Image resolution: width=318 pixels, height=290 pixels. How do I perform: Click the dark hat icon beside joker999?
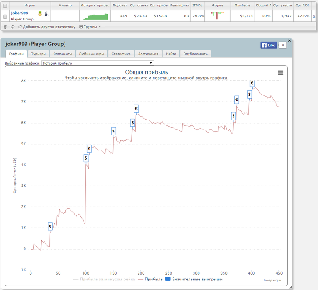[x=46, y=13]
